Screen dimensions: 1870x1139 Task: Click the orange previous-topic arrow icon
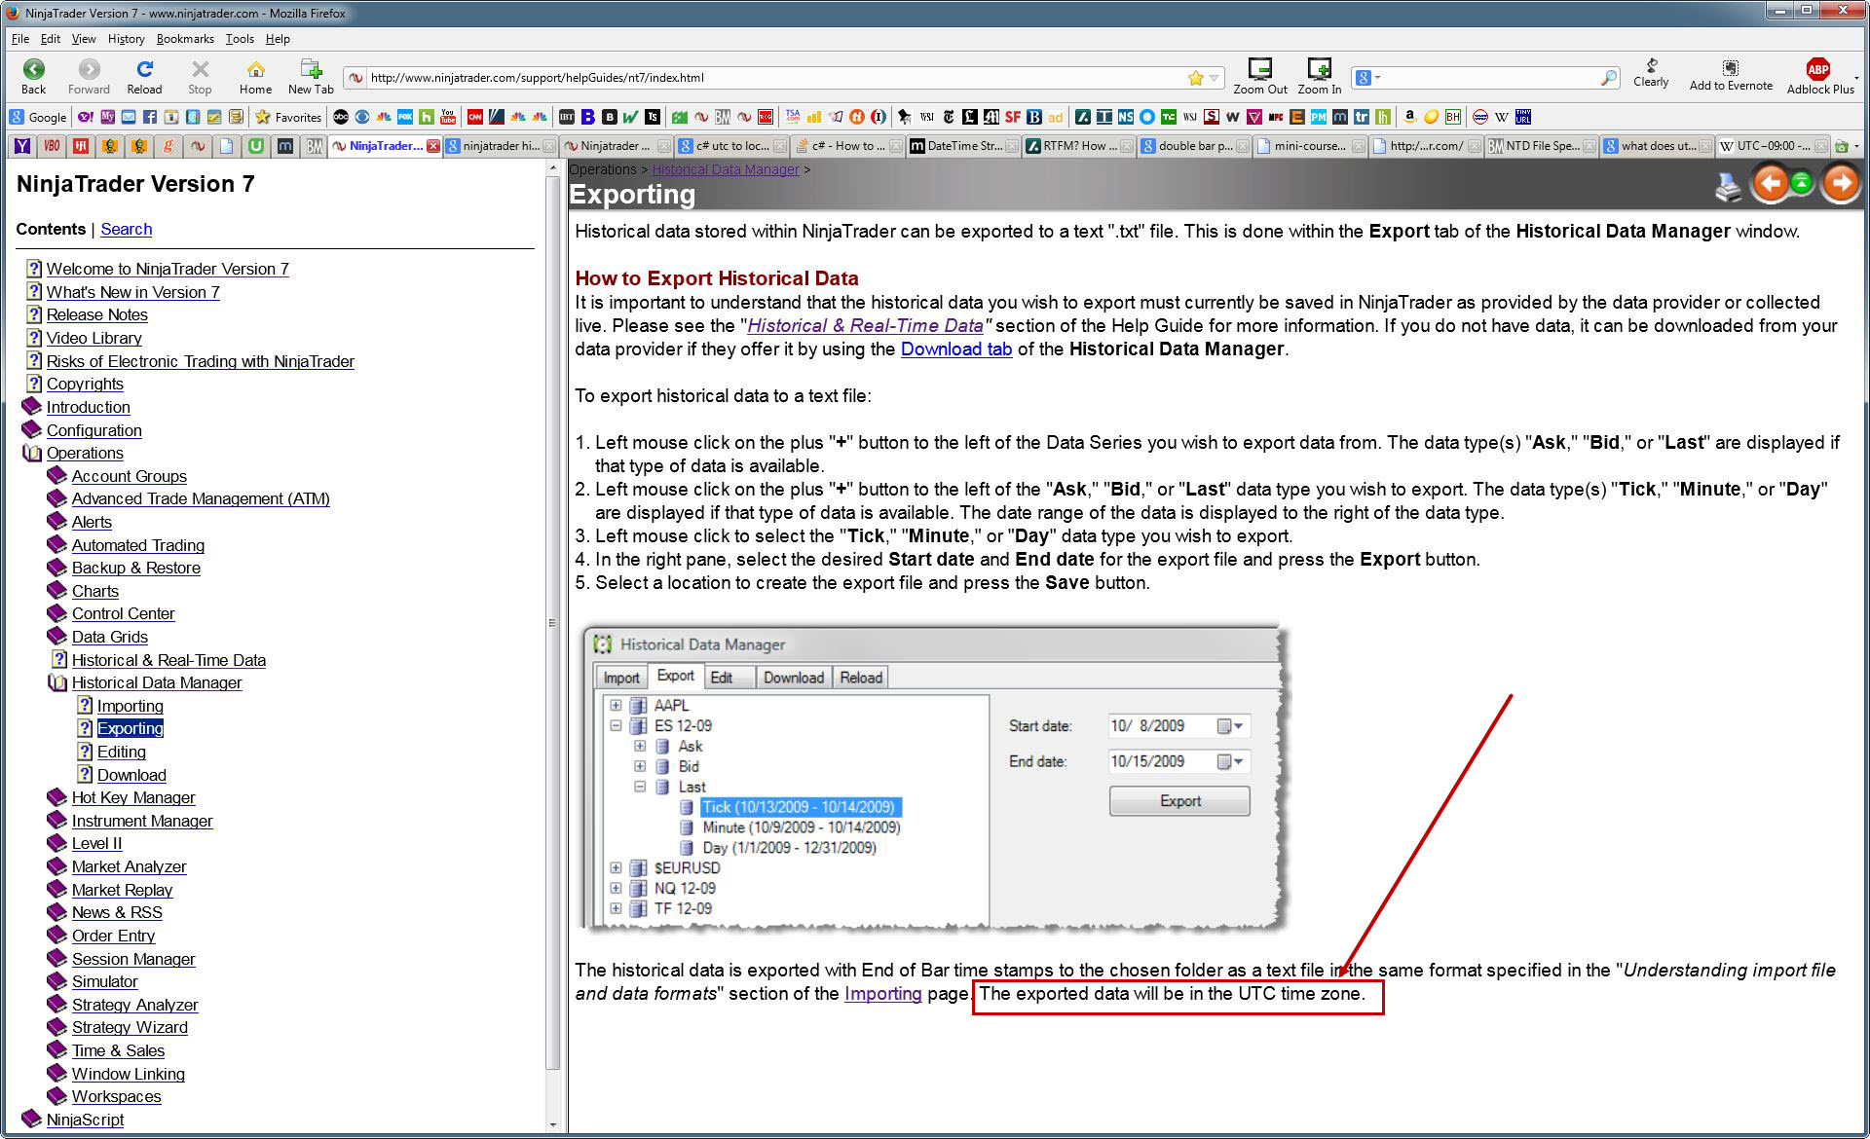(1770, 183)
